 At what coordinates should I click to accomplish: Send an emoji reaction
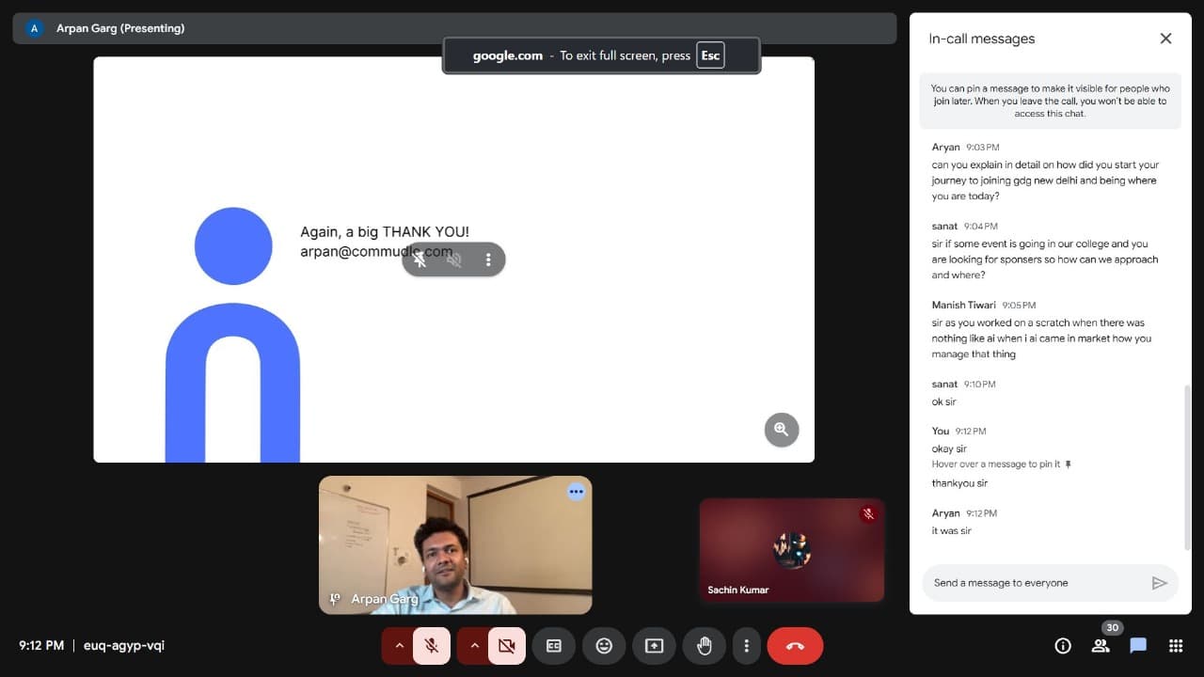(604, 646)
